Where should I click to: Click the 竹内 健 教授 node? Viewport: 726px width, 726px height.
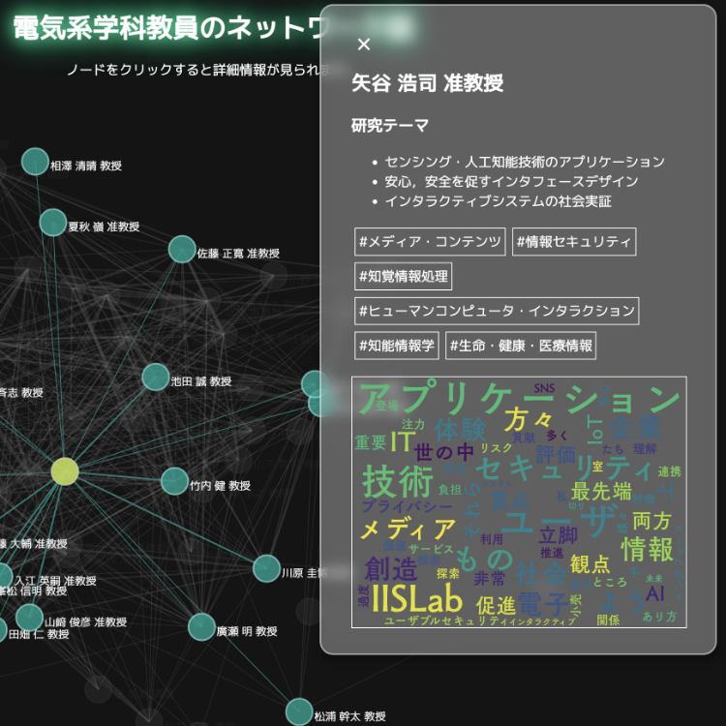174,481
